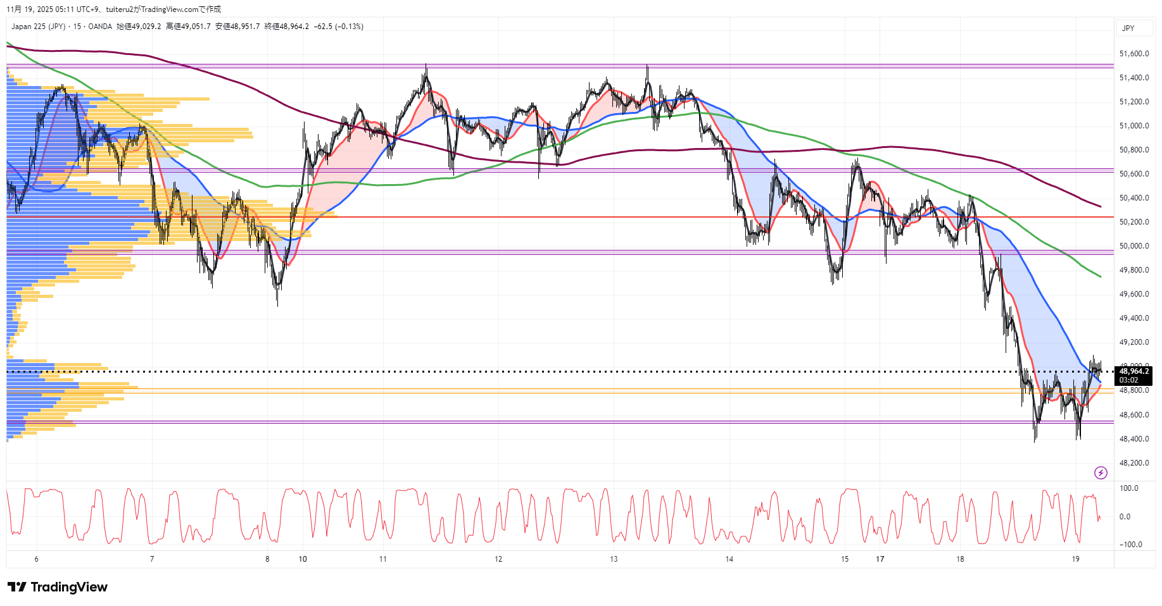The height and width of the screenshot is (606, 1162).
Task: Click the closing value 終値48,964.2 in header
Action: tap(286, 27)
